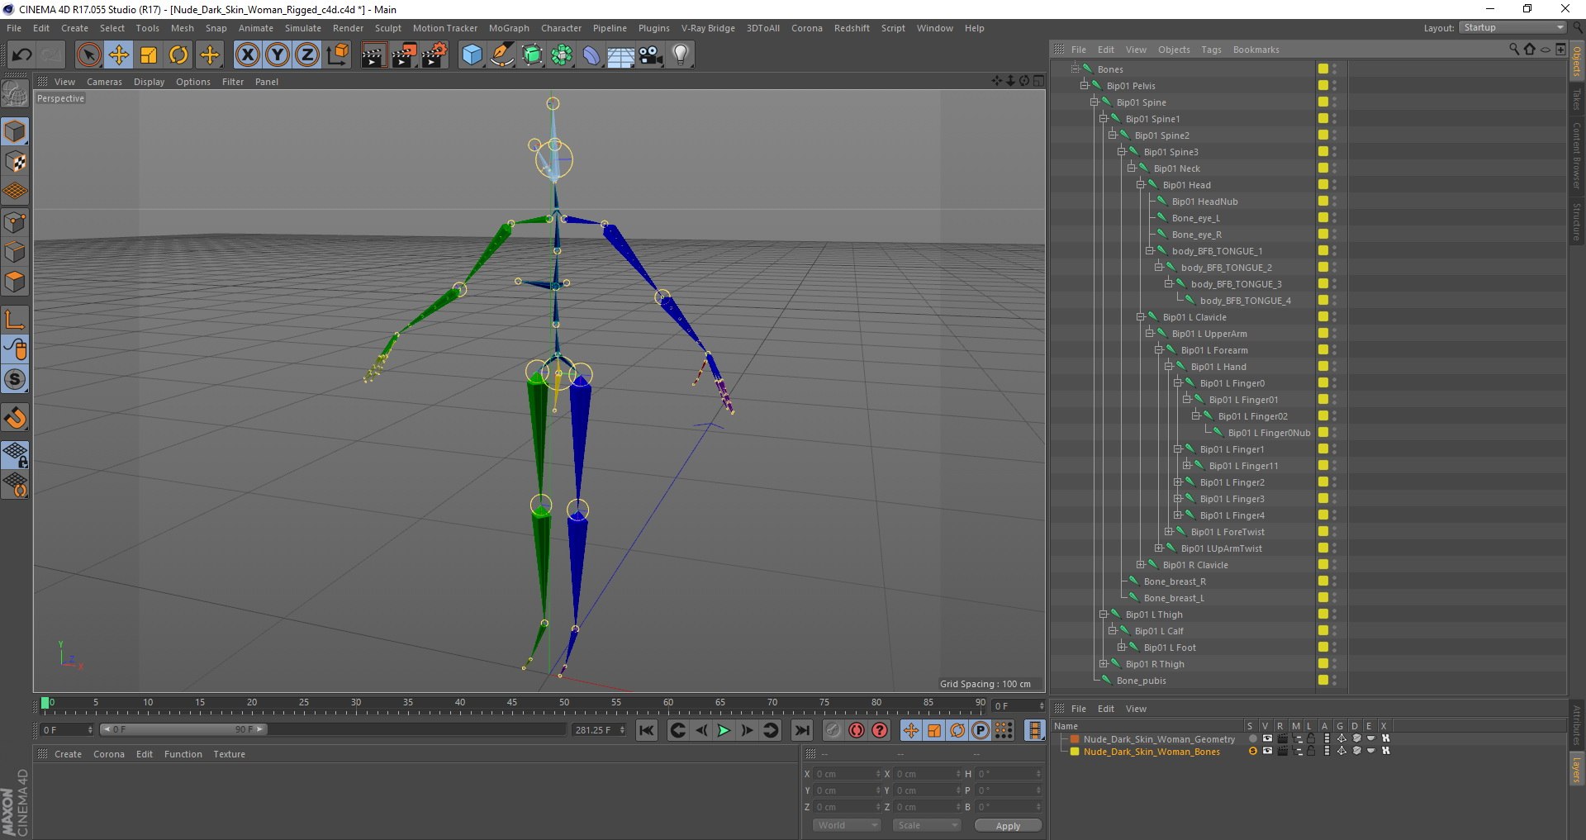Switch to Model mode

click(16, 131)
